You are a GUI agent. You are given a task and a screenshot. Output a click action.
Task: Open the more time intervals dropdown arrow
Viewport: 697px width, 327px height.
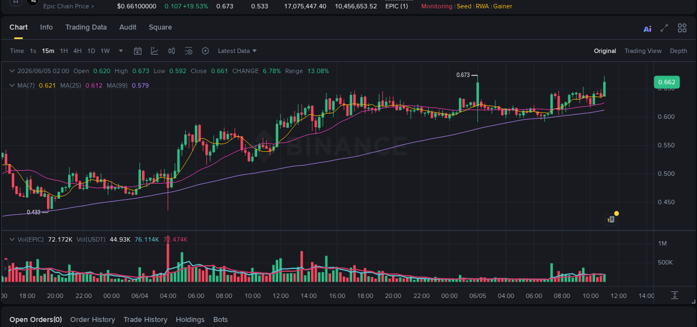(x=121, y=51)
